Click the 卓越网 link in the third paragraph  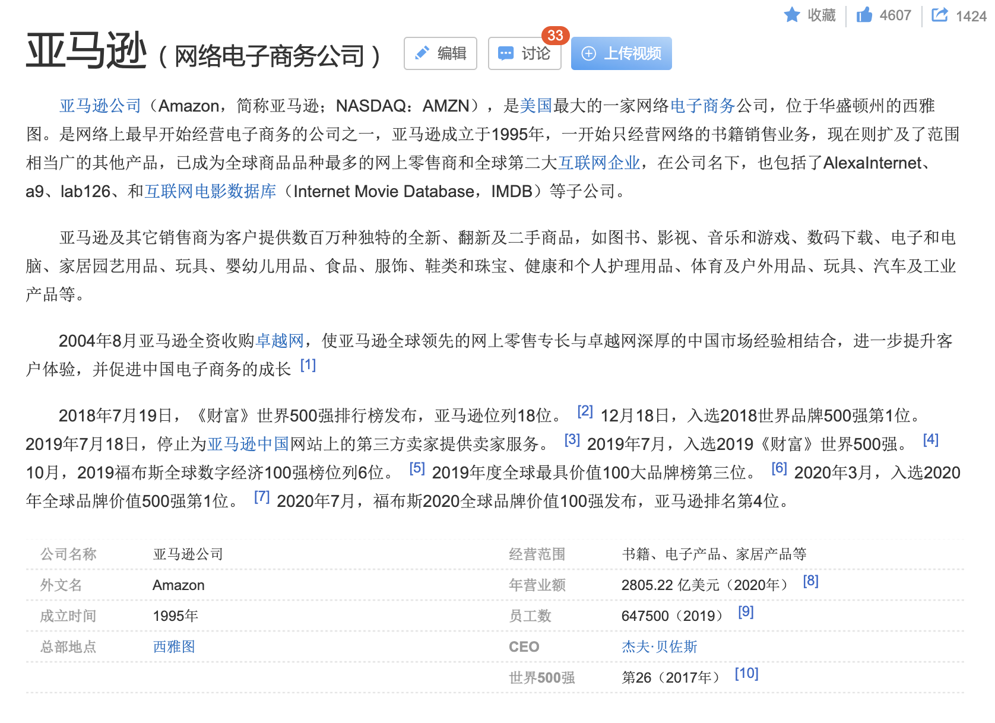point(279,341)
